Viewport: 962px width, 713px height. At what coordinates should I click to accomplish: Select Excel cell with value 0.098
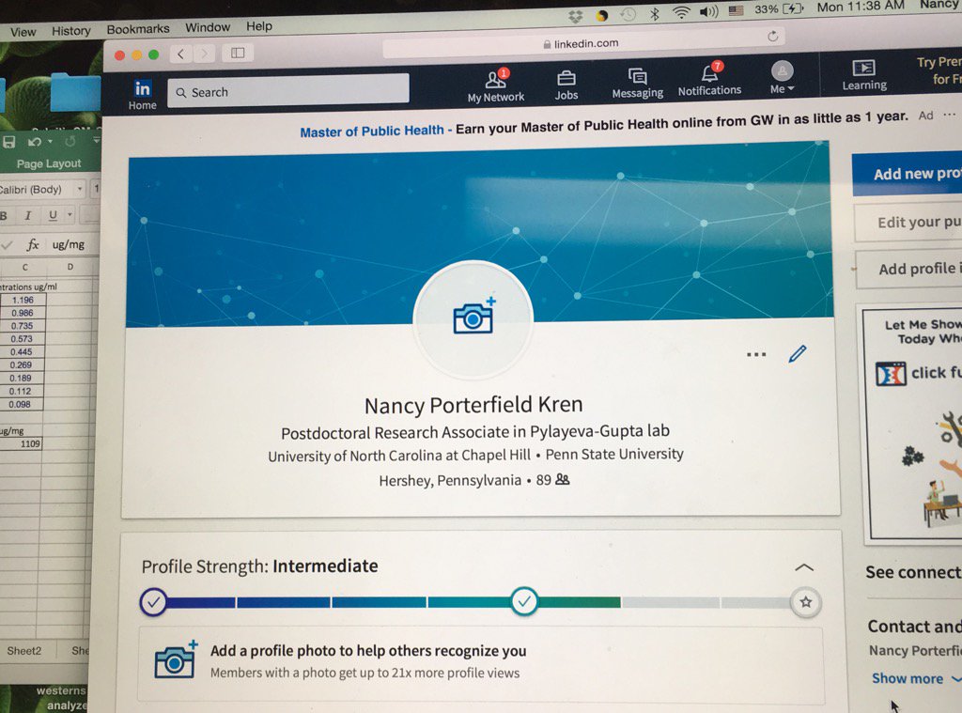[x=23, y=404]
